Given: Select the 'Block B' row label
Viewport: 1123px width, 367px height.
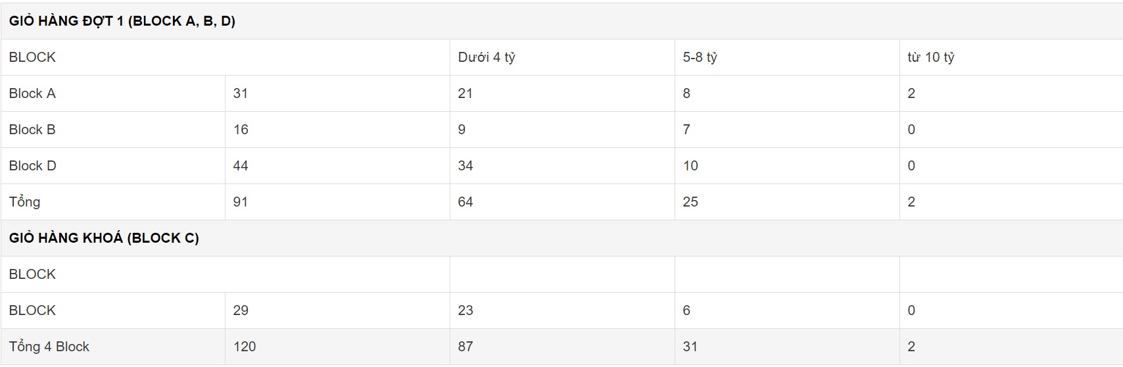Looking at the screenshot, I should tap(32, 130).
